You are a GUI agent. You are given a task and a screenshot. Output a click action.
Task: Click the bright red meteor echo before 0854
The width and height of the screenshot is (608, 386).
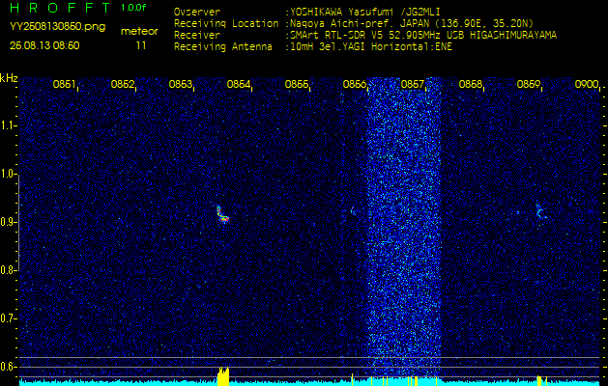pos(223,215)
